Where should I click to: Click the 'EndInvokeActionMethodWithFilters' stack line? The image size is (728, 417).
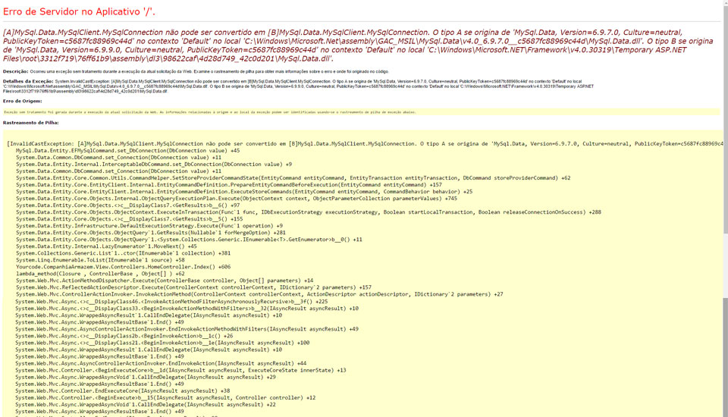[x=187, y=329]
